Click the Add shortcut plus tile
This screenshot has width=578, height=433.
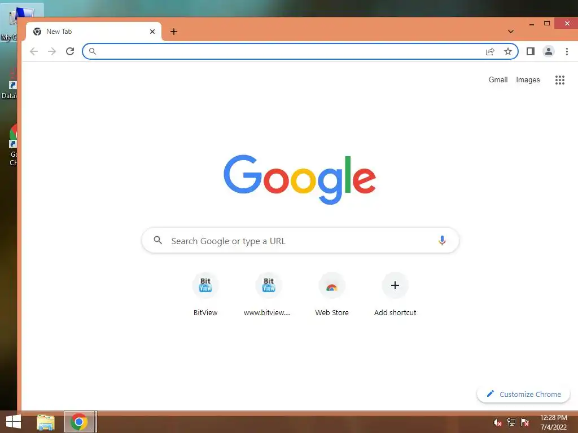(395, 294)
